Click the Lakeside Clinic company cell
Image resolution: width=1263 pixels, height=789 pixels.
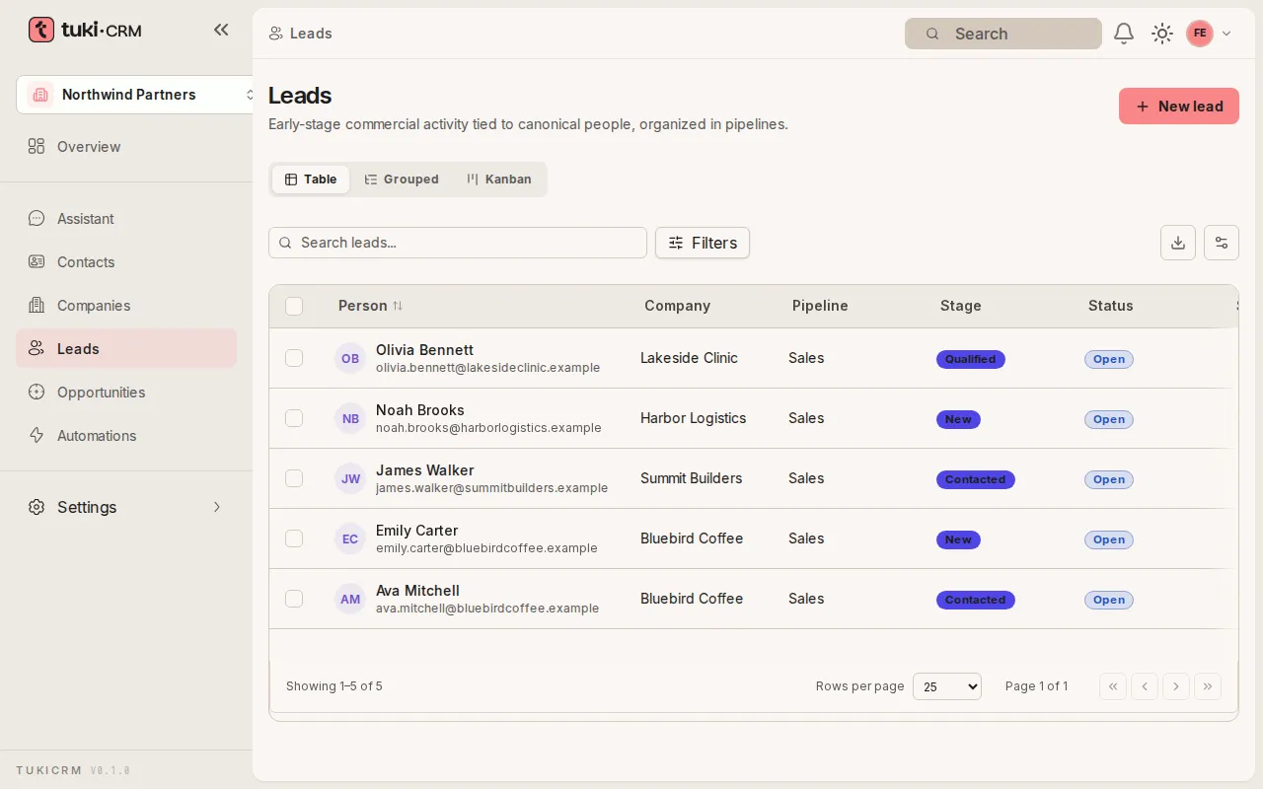tap(689, 358)
